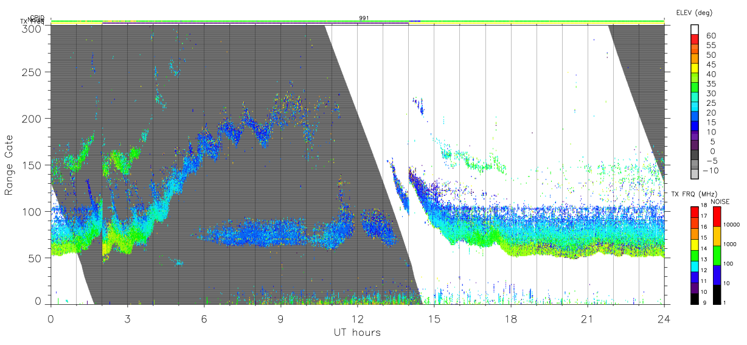Viewport: 747px width, 345px height.
Task: Select the 45 label on ELEV scale
Action: pos(711,64)
